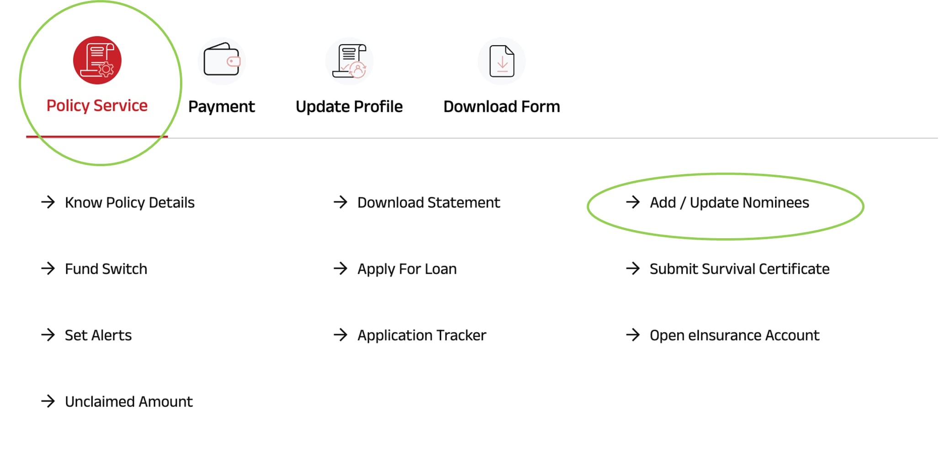View the Unclaimed Amount link
The height and width of the screenshot is (455, 944).
pyautogui.click(x=129, y=401)
